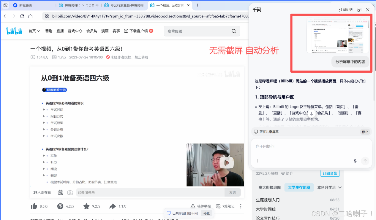
Task: Open 生涯规划入门 playlist video
Action: point(268,200)
